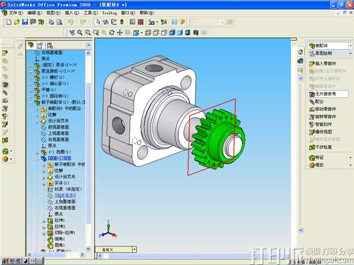Open the ConfigurationManager tab
The width and height of the screenshot is (354, 265).
pyautogui.click(x=50, y=45)
